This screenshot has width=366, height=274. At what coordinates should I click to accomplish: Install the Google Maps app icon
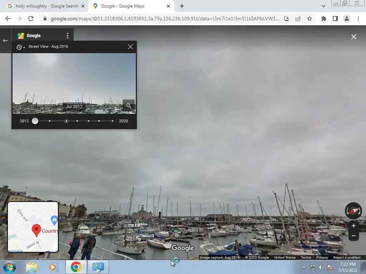point(287,19)
